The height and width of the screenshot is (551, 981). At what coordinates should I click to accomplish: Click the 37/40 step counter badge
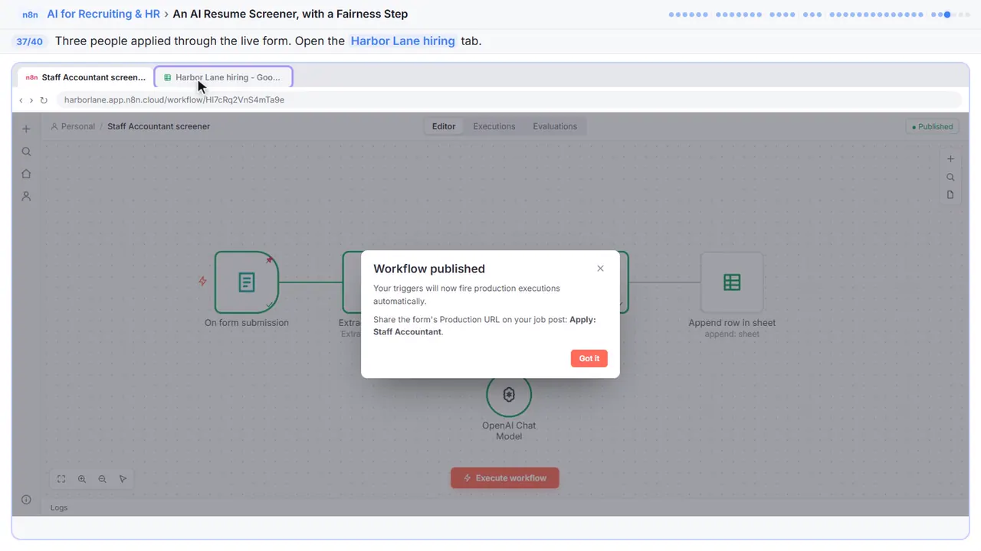click(29, 41)
